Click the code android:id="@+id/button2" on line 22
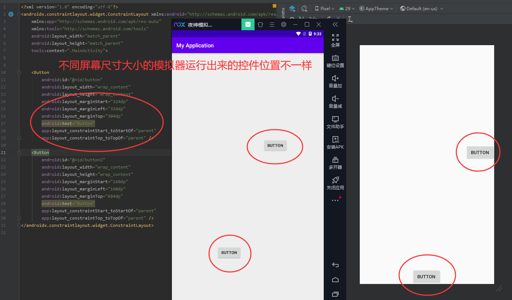The width and height of the screenshot is (512, 300). [73, 160]
